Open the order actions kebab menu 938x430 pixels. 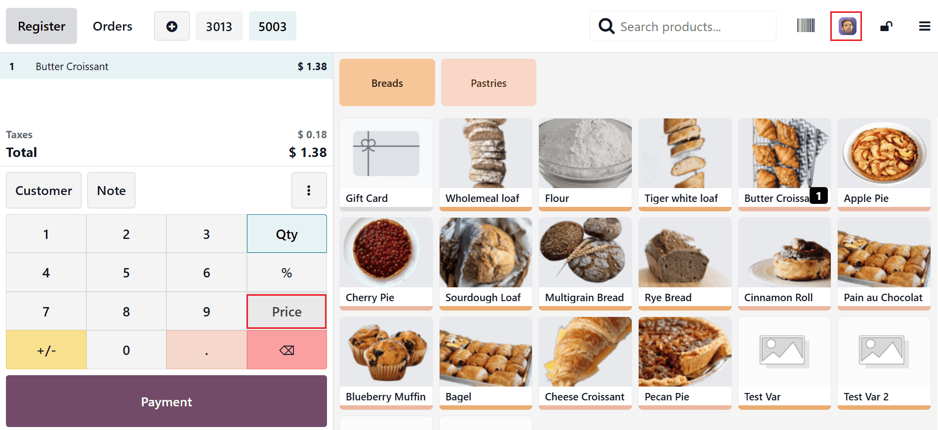[x=309, y=190]
